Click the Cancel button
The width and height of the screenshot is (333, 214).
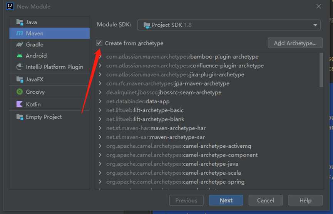pos(266,200)
